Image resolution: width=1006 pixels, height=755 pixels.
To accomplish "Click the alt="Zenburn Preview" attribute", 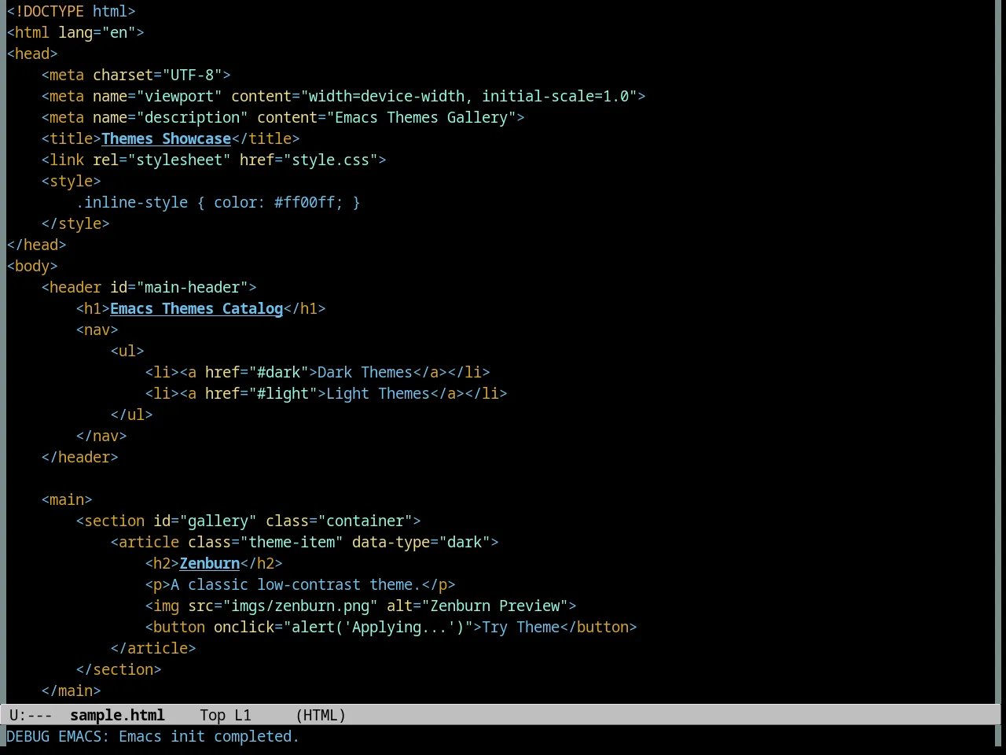I will 477,606.
